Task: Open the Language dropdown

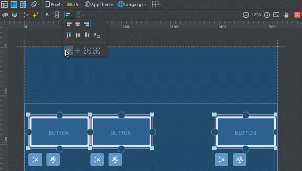Action: (x=132, y=4)
